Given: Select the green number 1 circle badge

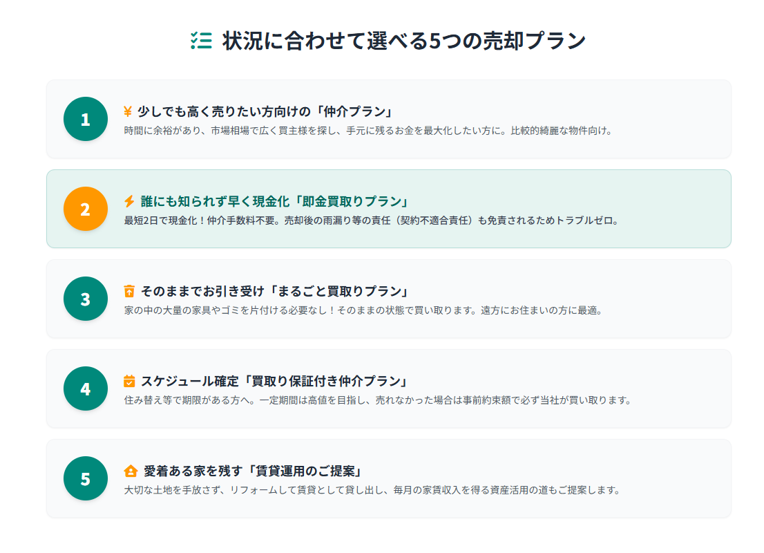Looking at the screenshot, I should click(85, 119).
